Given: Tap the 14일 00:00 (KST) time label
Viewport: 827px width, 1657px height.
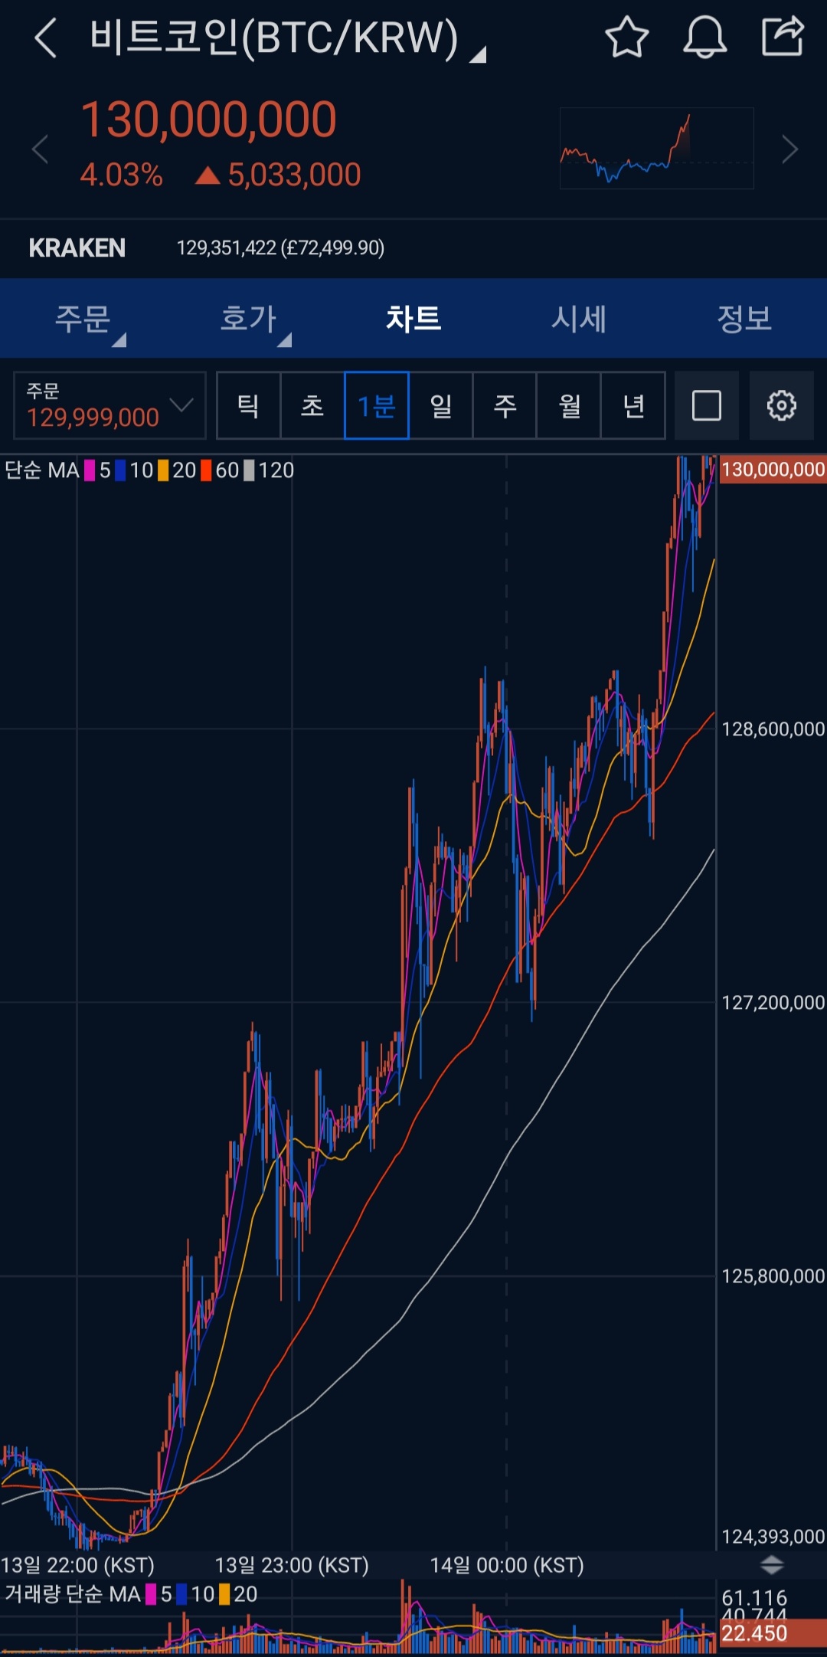Looking at the screenshot, I should pyautogui.click(x=507, y=1565).
